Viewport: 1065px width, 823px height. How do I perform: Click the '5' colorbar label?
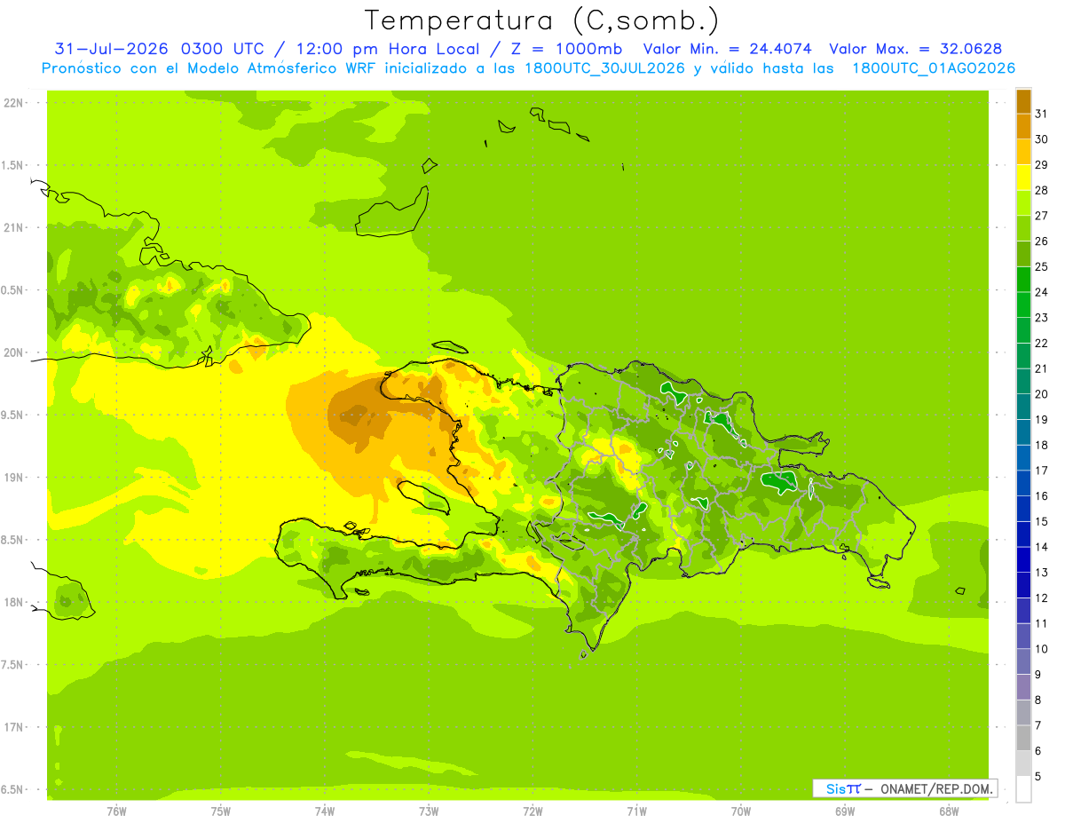click(1038, 777)
